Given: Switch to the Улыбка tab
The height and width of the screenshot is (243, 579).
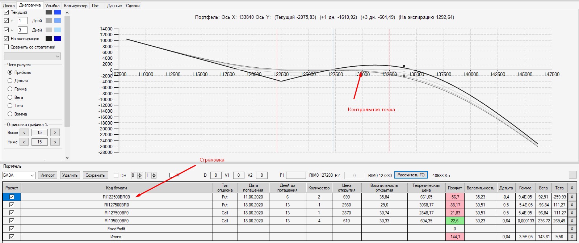Looking at the screenshot, I should pos(53,6).
